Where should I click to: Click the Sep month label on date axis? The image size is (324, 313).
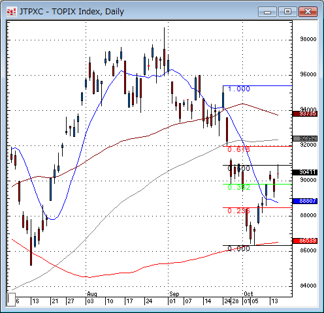[174, 294]
